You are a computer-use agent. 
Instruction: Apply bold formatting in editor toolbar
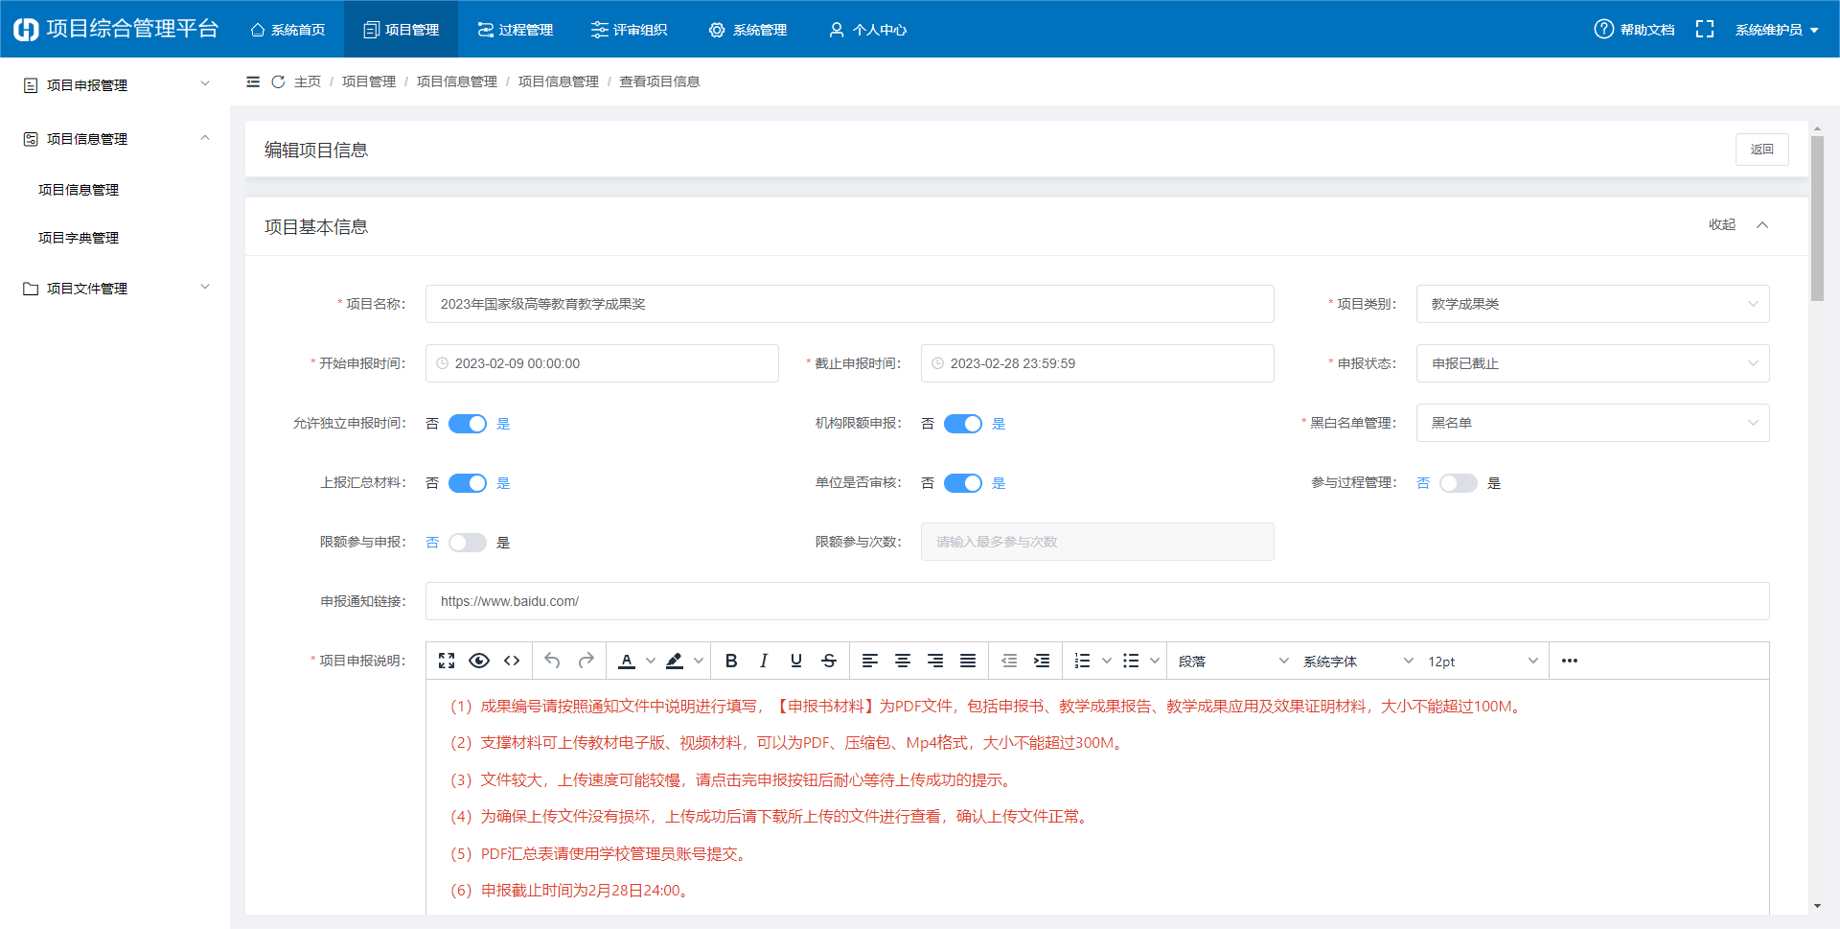(x=731, y=661)
